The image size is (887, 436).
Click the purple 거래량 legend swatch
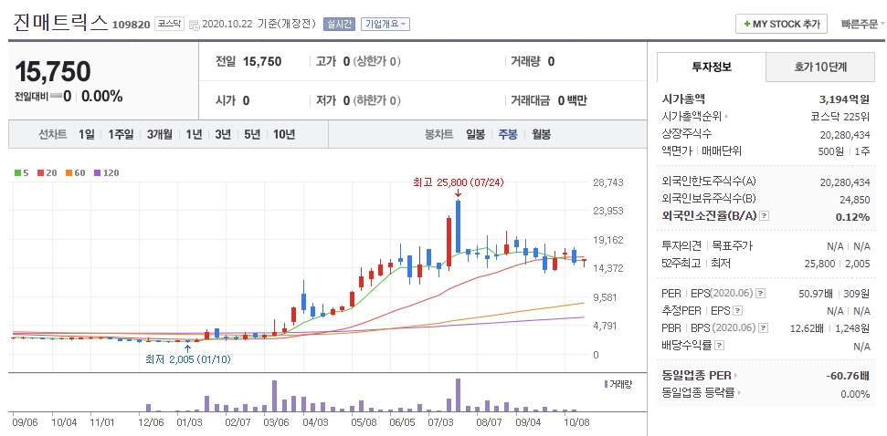606,384
